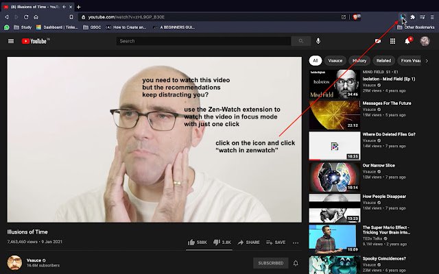The height and width of the screenshot is (274, 439).
Task: Open the media playlist control icon
Action: 423,17
